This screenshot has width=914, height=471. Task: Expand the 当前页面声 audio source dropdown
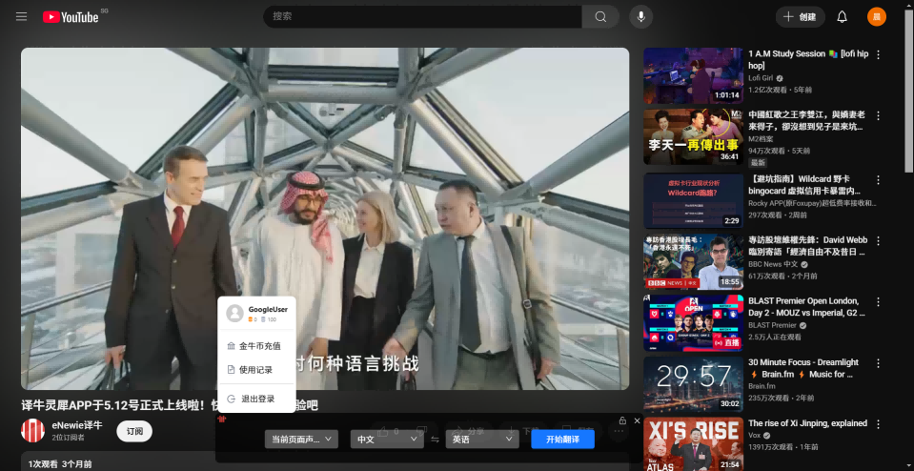pos(301,440)
